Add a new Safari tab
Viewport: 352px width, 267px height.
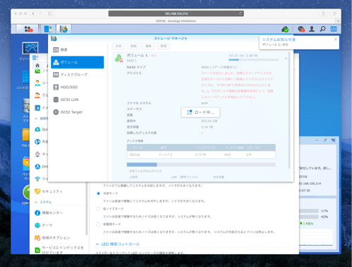click(x=339, y=21)
